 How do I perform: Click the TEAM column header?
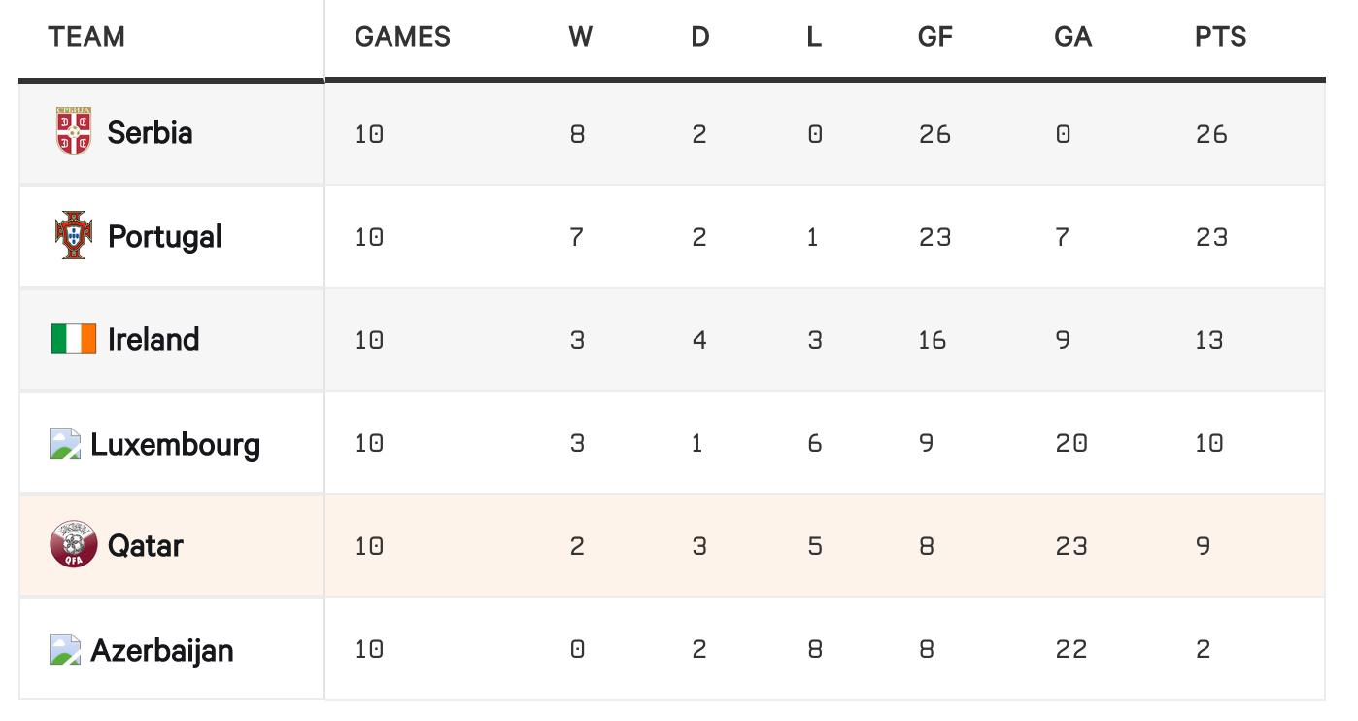[86, 37]
